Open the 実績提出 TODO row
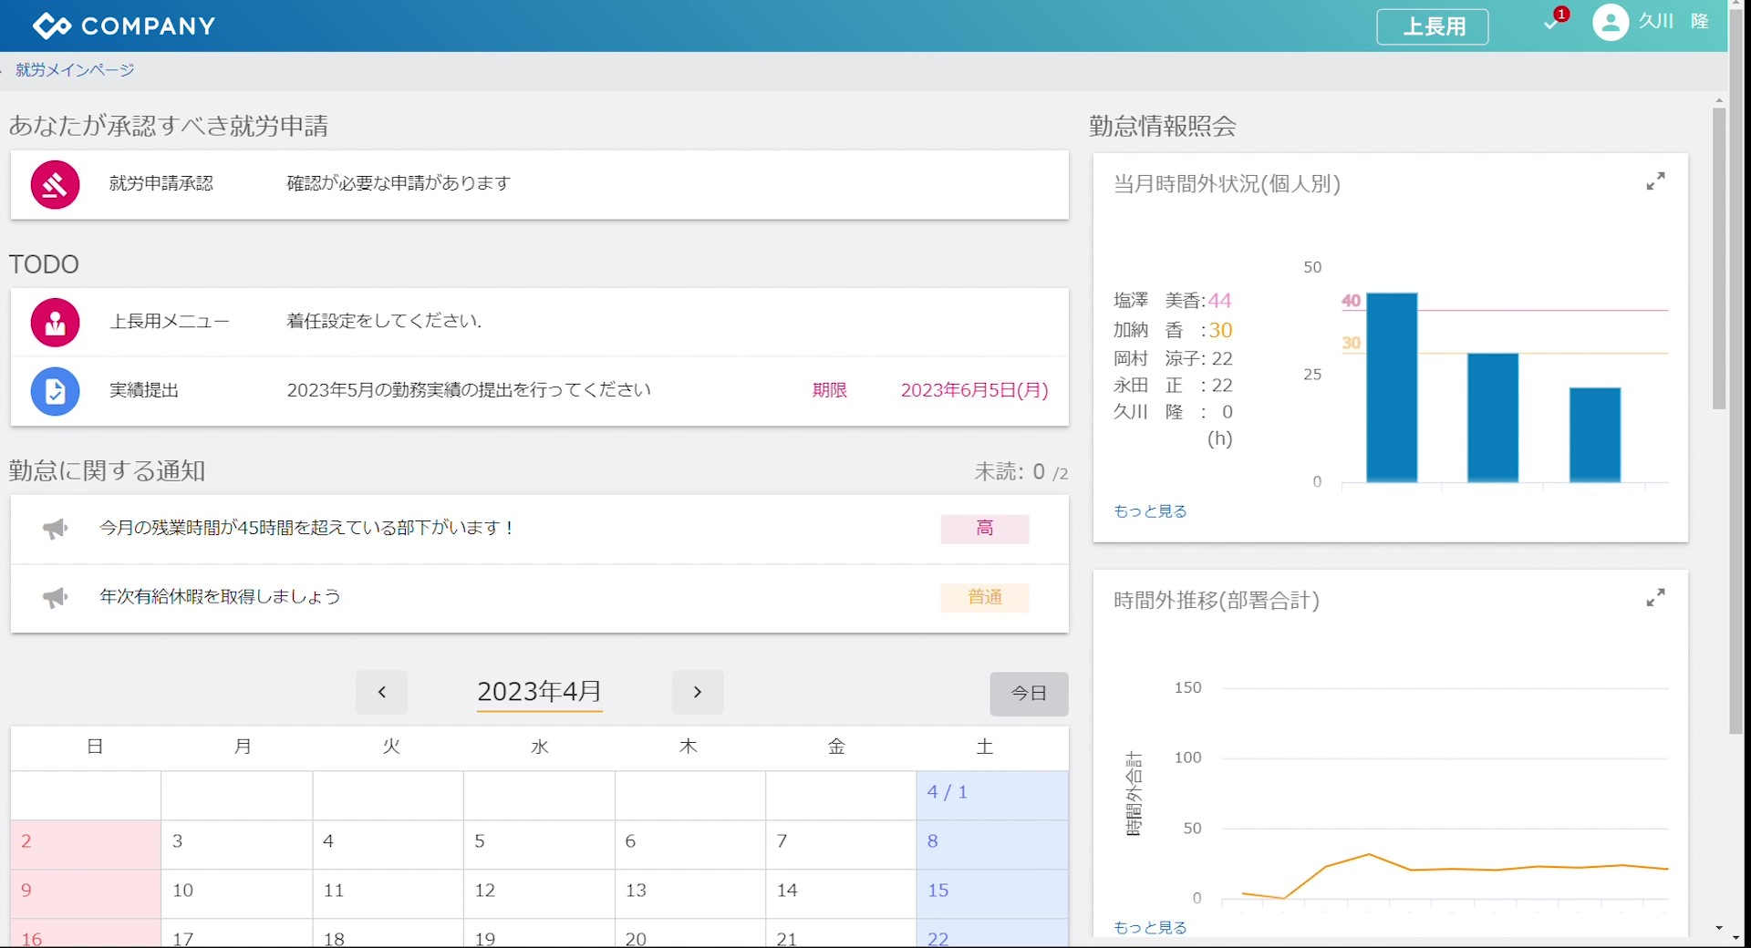 [x=539, y=392]
